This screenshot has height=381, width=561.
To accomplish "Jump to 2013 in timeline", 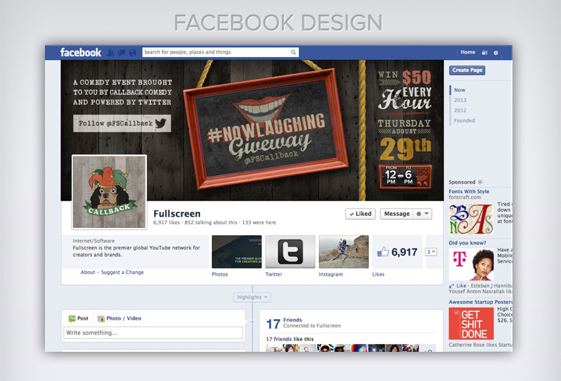I will (460, 100).
